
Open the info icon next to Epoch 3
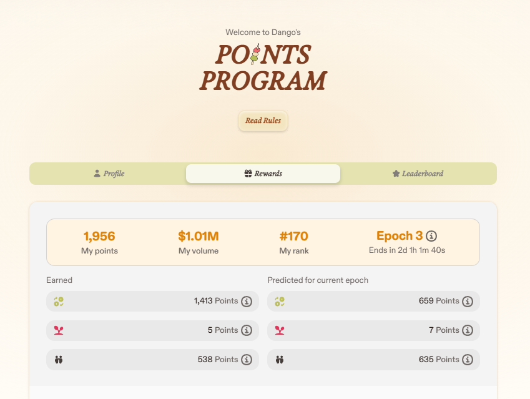coord(431,236)
